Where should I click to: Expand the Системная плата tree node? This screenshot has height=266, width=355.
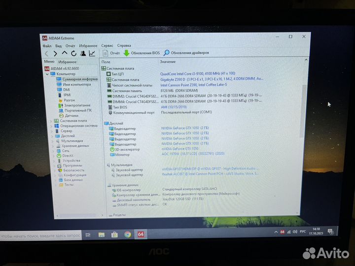pyautogui.click(x=51, y=121)
